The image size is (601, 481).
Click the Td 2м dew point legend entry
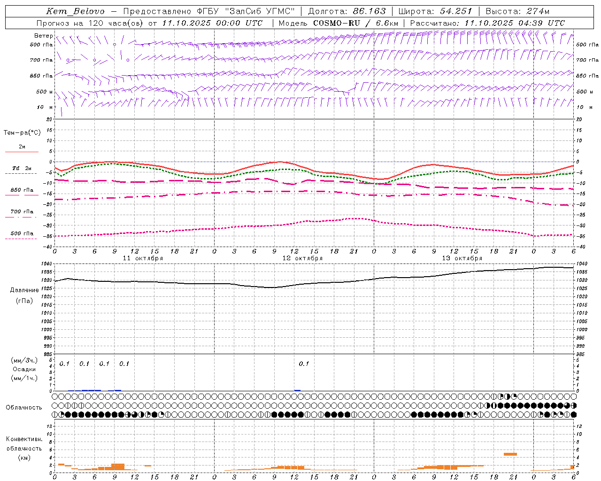pyautogui.click(x=22, y=168)
